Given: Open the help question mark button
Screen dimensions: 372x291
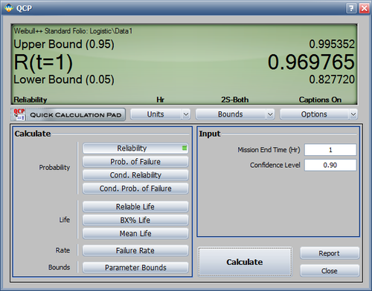Looking at the screenshot, I should point(351,8).
